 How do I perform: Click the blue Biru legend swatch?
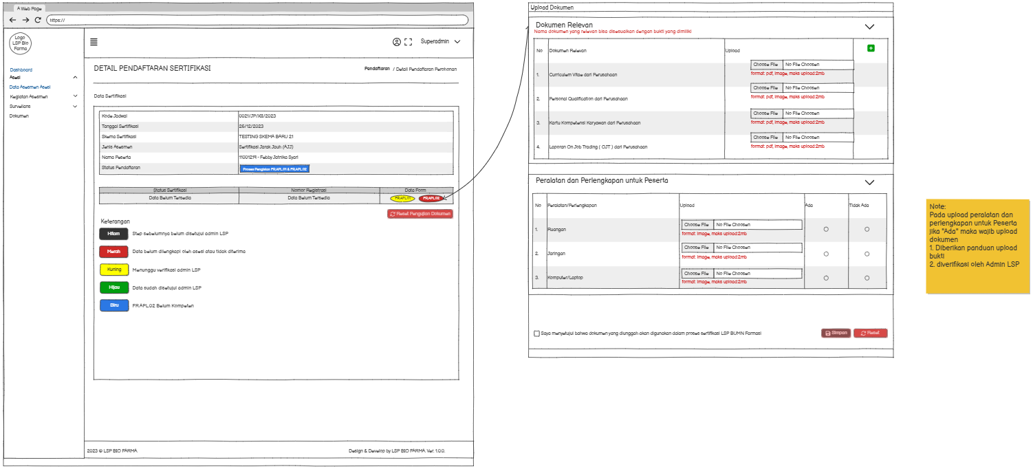(x=114, y=305)
